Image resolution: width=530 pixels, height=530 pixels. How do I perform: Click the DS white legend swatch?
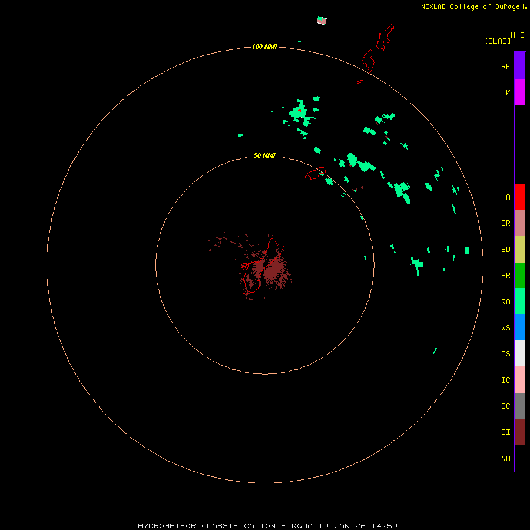click(x=520, y=353)
